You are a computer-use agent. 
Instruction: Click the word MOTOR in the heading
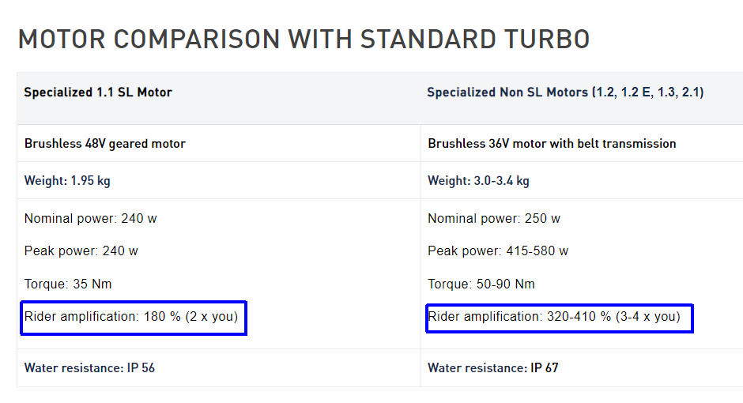67,40
